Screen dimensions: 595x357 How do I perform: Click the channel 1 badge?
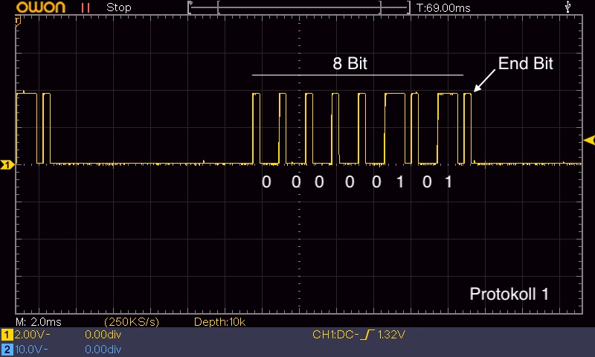7,335
